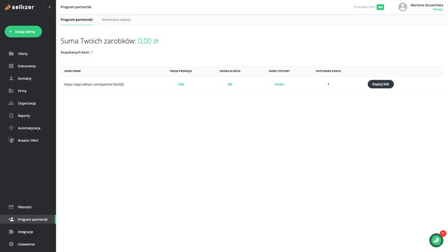Click the Ustawienia gear icon
The image size is (448, 252).
[x=11, y=244]
